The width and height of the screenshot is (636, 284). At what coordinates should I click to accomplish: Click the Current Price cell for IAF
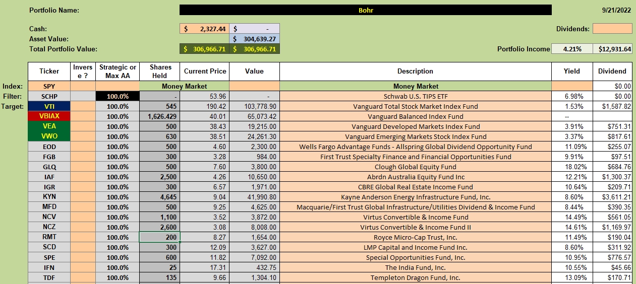[x=204, y=177]
